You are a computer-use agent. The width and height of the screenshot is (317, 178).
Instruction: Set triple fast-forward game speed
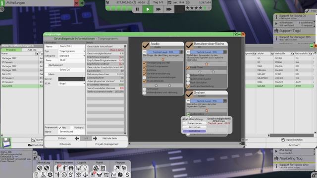pos(169,9)
